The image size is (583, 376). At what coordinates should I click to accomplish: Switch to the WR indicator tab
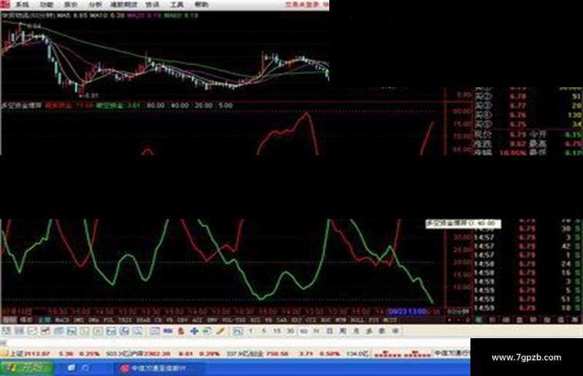click(268, 320)
